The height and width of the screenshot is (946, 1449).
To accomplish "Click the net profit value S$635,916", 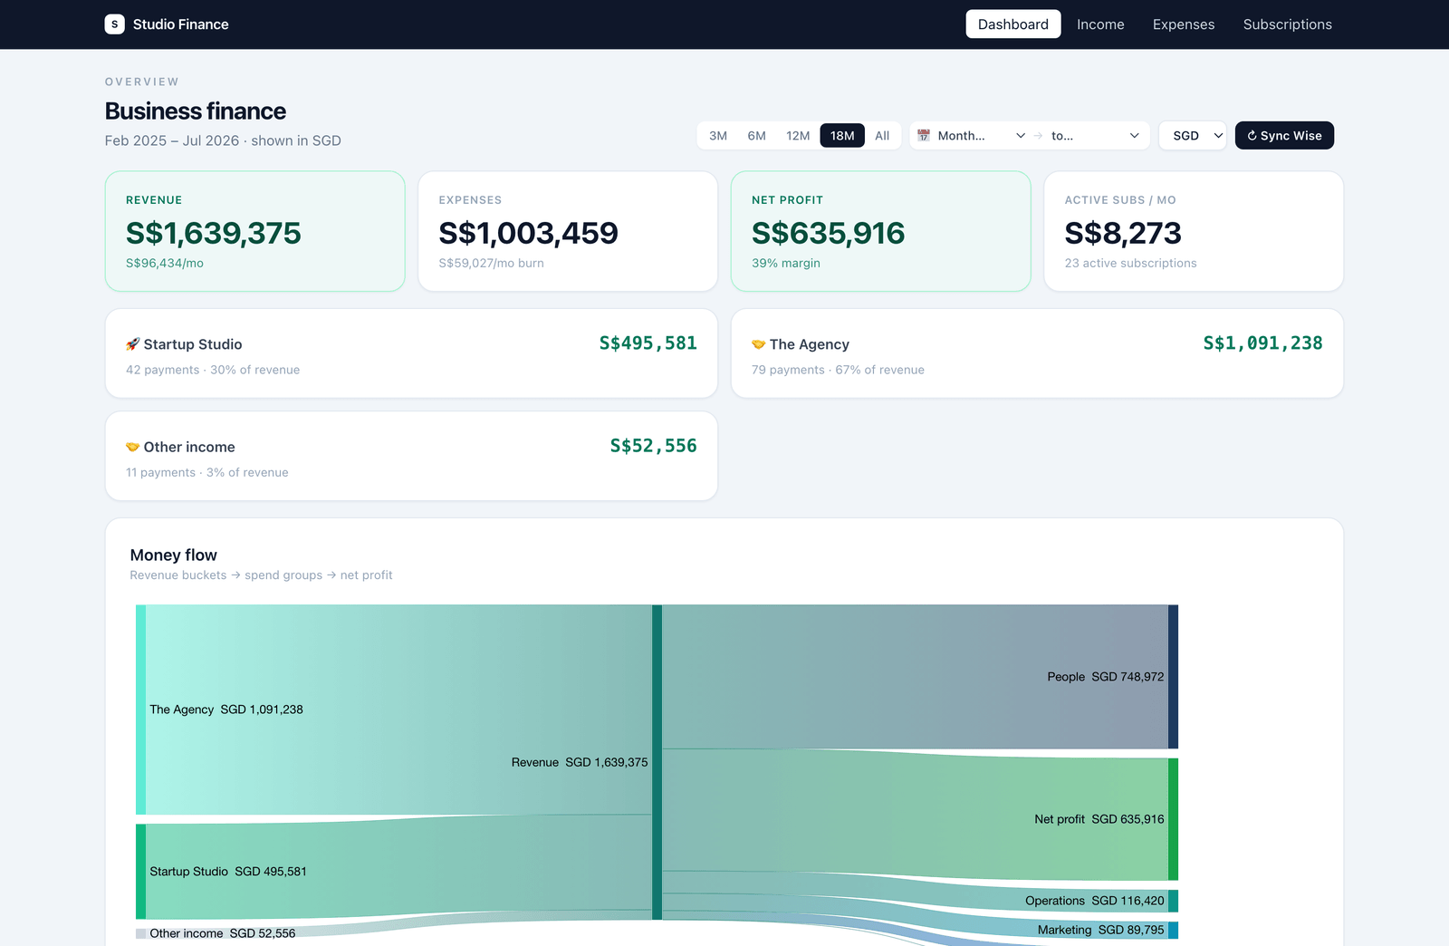I will click(x=828, y=233).
